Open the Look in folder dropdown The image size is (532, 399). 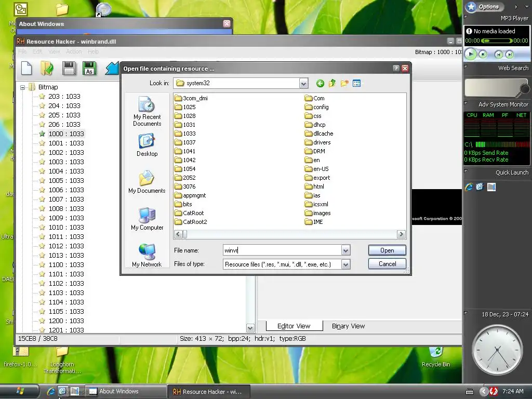coord(303,83)
